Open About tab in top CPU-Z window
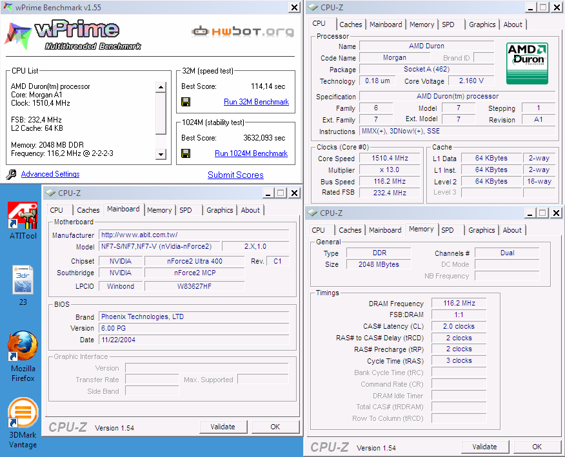Viewport: 565px width, 457px height. click(x=512, y=24)
